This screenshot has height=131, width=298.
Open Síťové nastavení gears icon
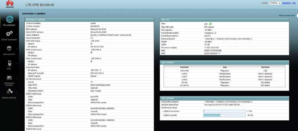[9, 34]
